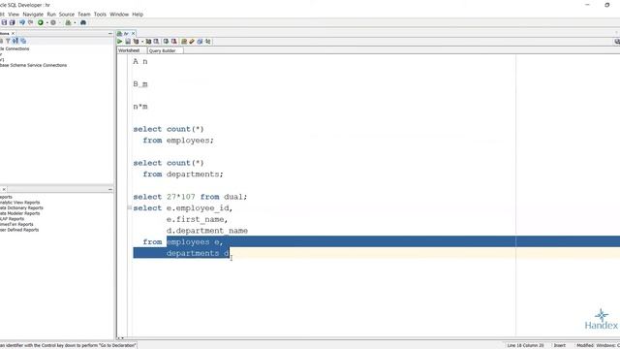The width and height of the screenshot is (620, 349).
Task: Select the Oracle Connections tree node
Action: [x=15, y=48]
